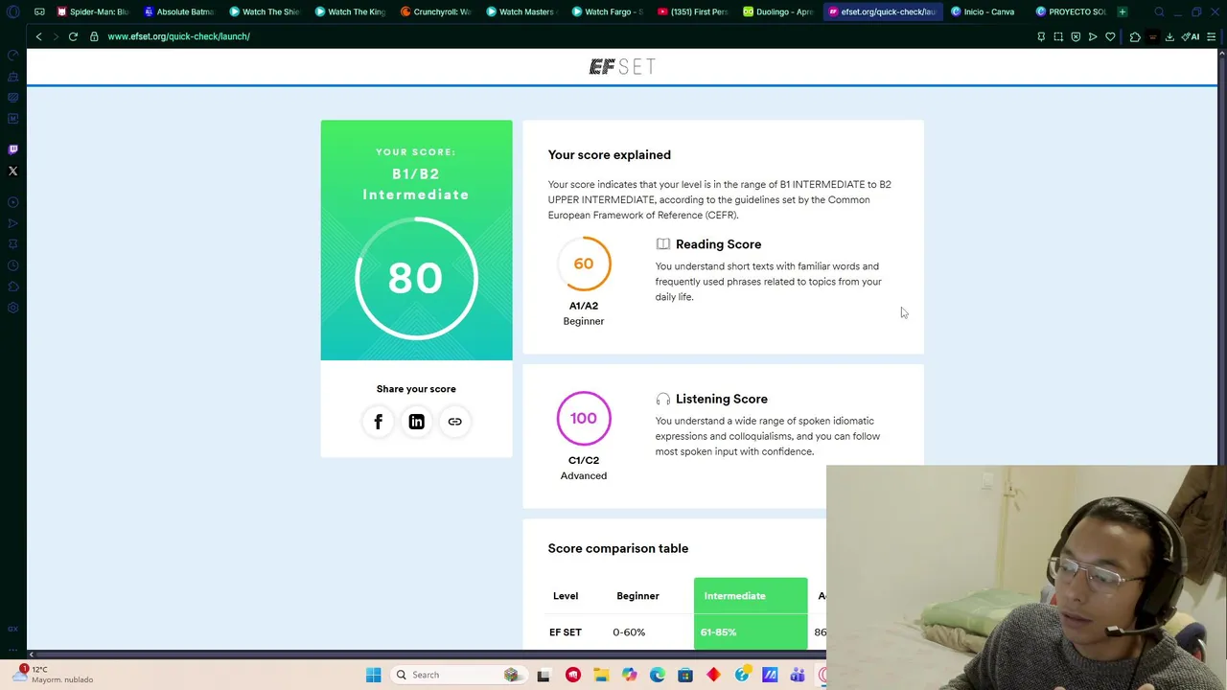Image resolution: width=1227 pixels, height=690 pixels.
Task: Share score on LinkedIn
Action: click(x=416, y=422)
